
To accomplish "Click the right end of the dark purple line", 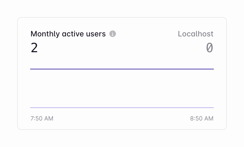I will (213, 69).
